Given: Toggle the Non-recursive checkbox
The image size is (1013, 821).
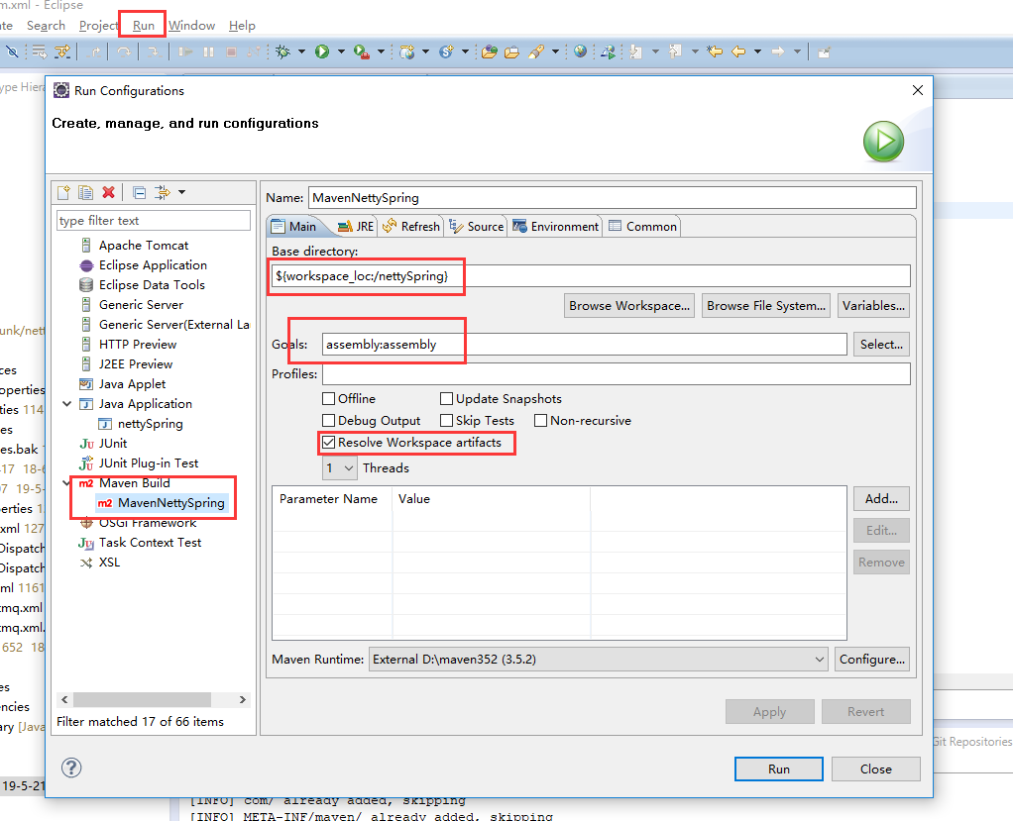Looking at the screenshot, I should (541, 421).
